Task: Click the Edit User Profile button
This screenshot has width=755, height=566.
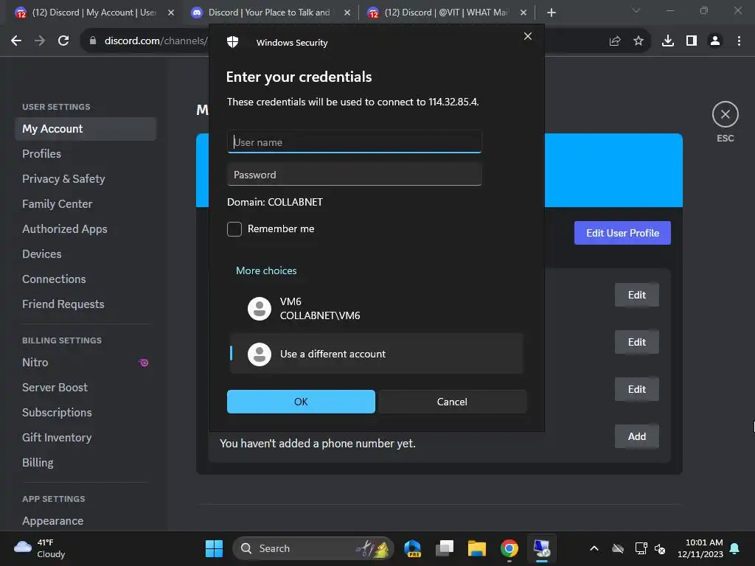Action: [622, 233]
